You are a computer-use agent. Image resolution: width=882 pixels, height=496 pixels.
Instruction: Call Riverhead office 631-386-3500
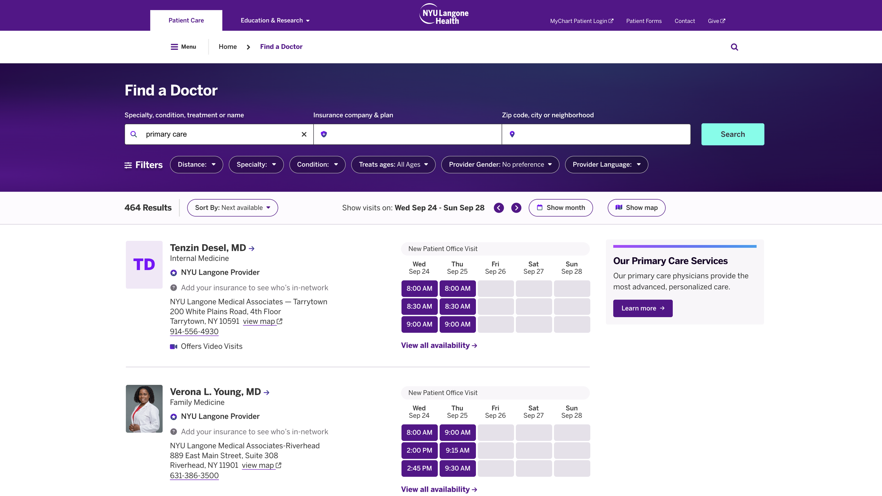tap(194, 476)
